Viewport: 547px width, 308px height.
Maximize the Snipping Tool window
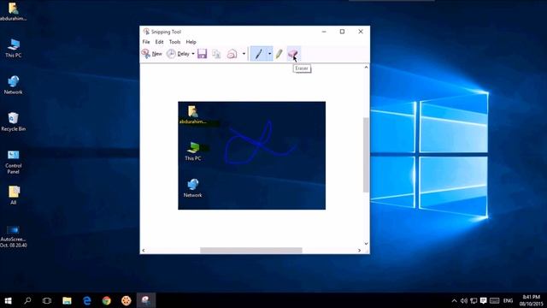click(342, 32)
